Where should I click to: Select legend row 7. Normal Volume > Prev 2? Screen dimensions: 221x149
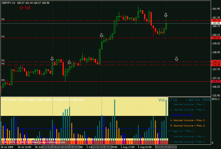(x=190, y=136)
